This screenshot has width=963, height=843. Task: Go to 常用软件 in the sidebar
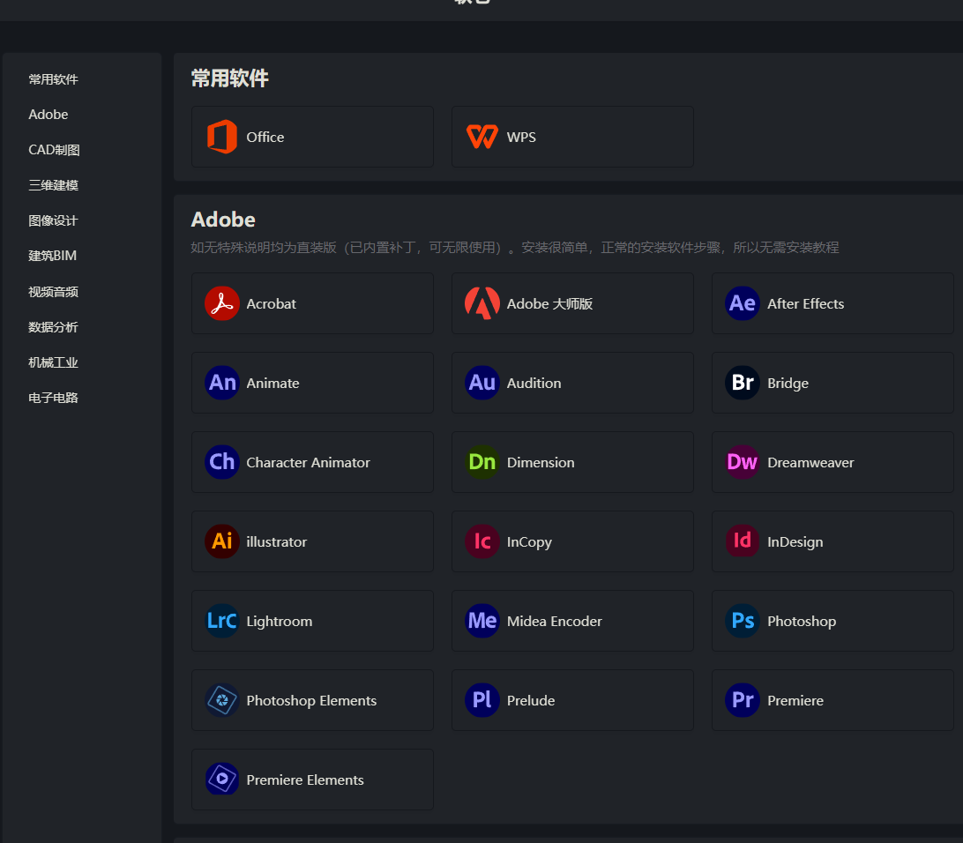53,79
